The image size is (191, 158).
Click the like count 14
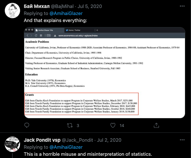(x=122, y=125)
